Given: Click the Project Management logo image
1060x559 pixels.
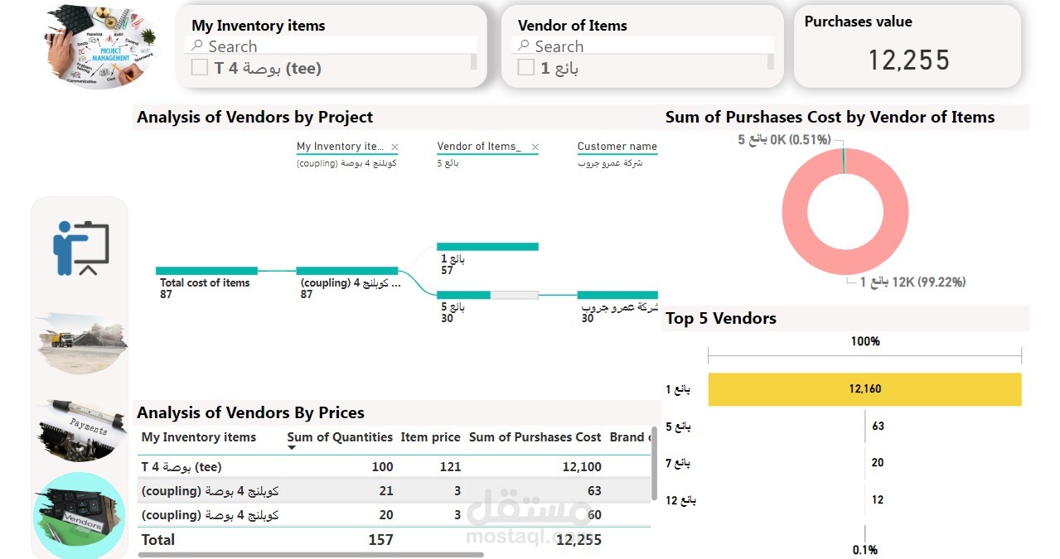Looking at the screenshot, I should [x=99, y=46].
